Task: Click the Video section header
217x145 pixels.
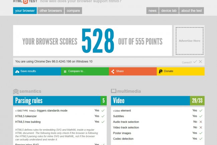Action: [x=150, y=100]
